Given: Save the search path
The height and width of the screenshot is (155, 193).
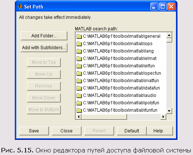Looking at the screenshot, I should pyautogui.click(x=34, y=131).
